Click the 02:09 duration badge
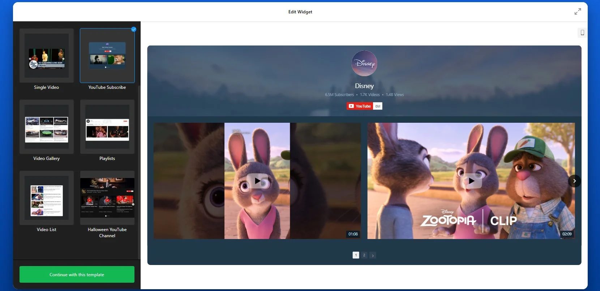The width and height of the screenshot is (600, 291). (x=567, y=234)
